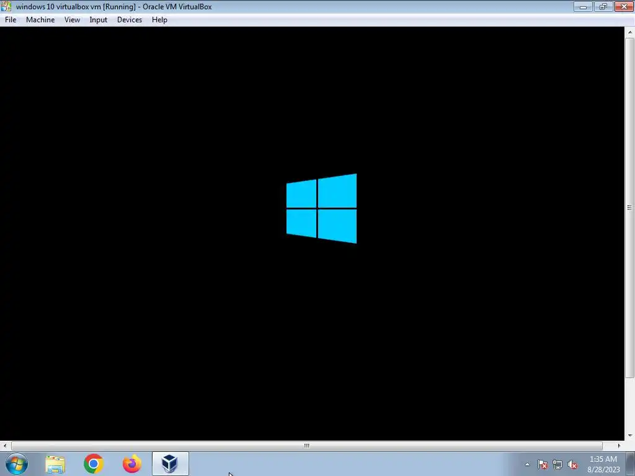This screenshot has width=635, height=476.
Task: Click the horizontal scrollbar thumb
Action: [306, 446]
